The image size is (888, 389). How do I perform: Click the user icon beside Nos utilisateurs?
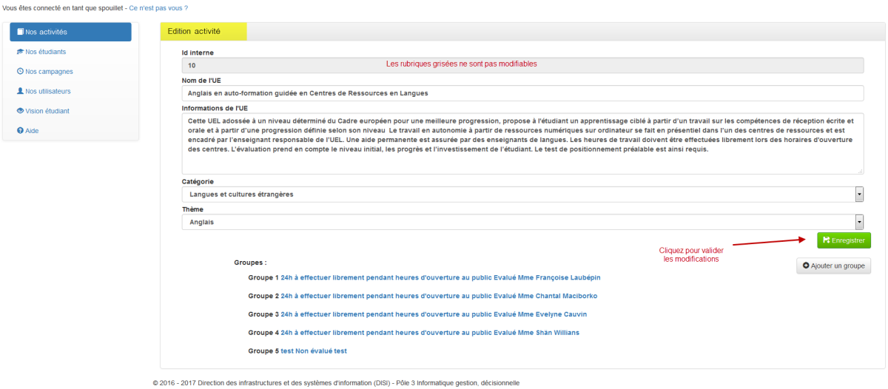pos(20,91)
